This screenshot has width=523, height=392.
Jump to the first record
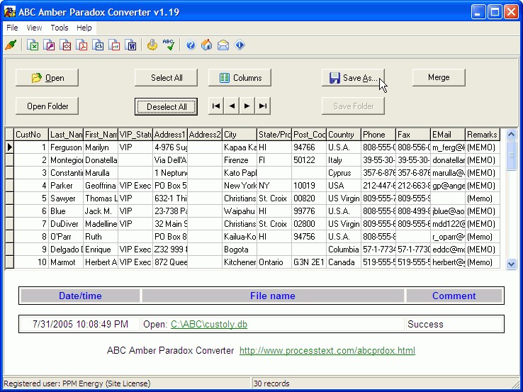click(x=216, y=106)
